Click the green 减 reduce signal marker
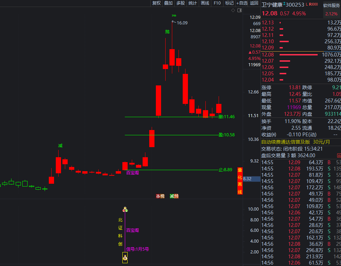This screenshot has height=266, width=341. coord(60,145)
